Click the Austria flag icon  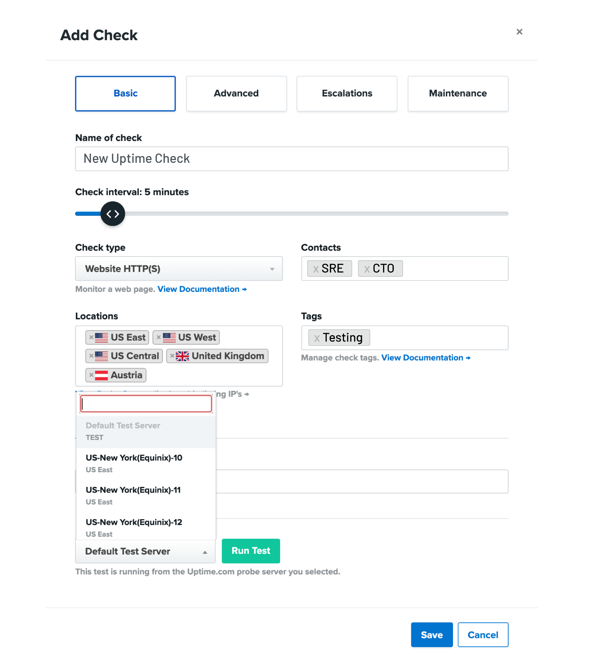pyautogui.click(x=101, y=375)
